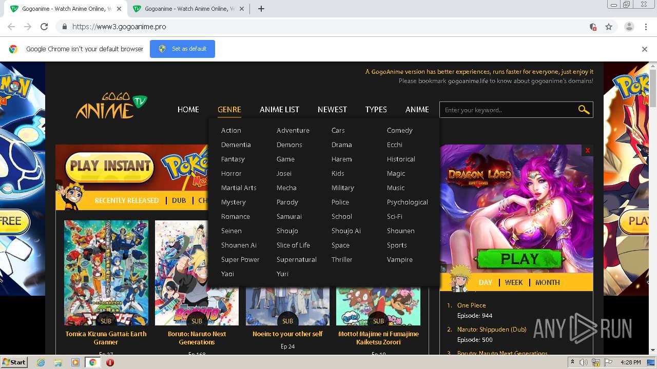Choose Fantasy from genre list
This screenshot has width=657, height=369.
233,159
